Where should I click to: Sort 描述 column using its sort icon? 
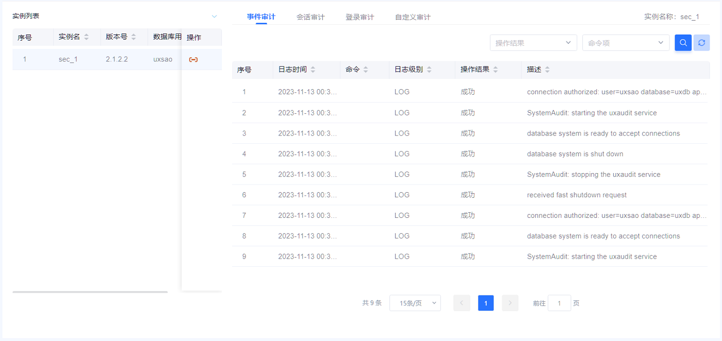[x=547, y=70]
